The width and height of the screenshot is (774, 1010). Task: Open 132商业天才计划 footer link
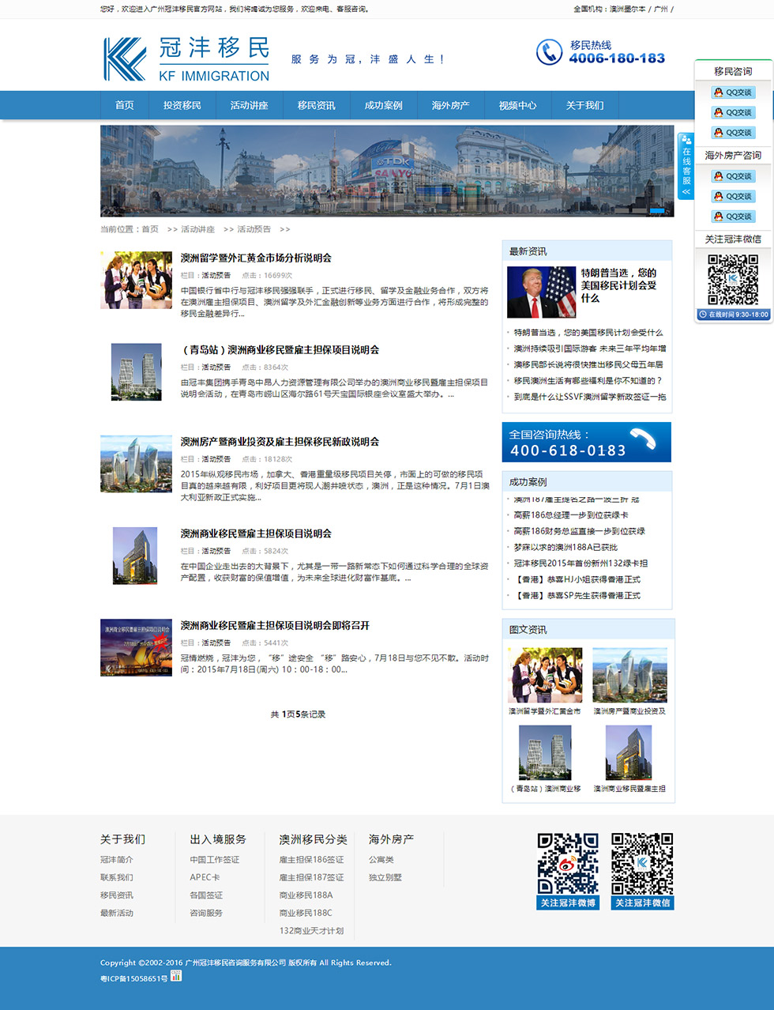311,931
